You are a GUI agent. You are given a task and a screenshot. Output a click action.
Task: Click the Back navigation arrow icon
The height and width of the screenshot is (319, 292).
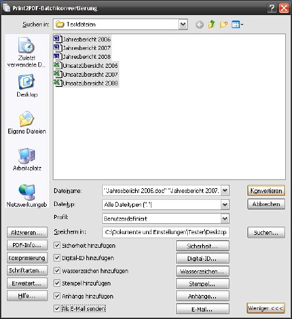point(199,25)
